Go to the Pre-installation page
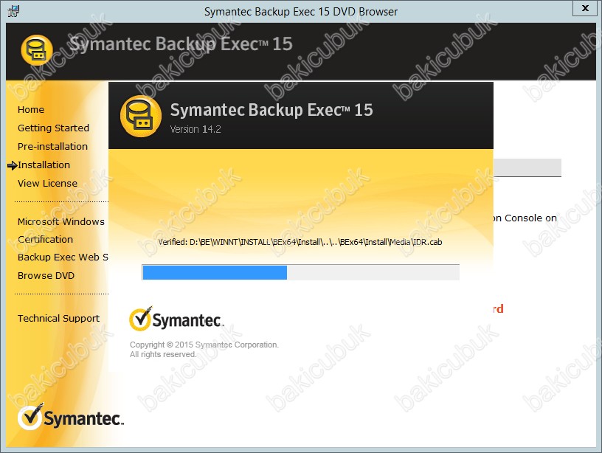The height and width of the screenshot is (453, 602). point(52,147)
